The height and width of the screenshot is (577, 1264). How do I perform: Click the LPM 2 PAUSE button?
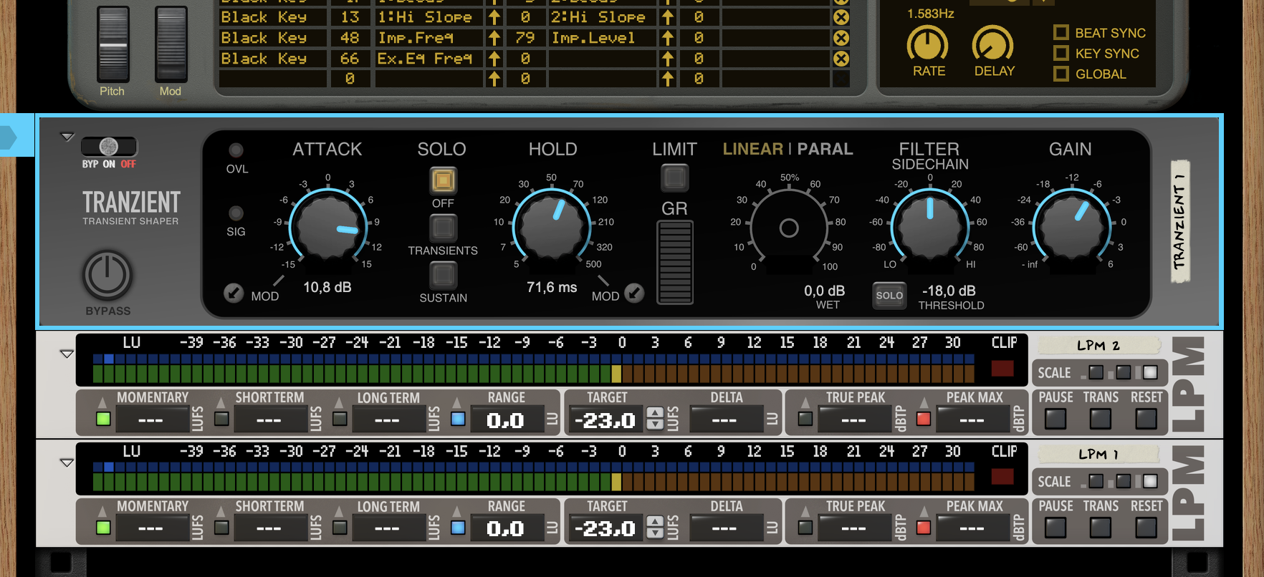(x=1055, y=419)
